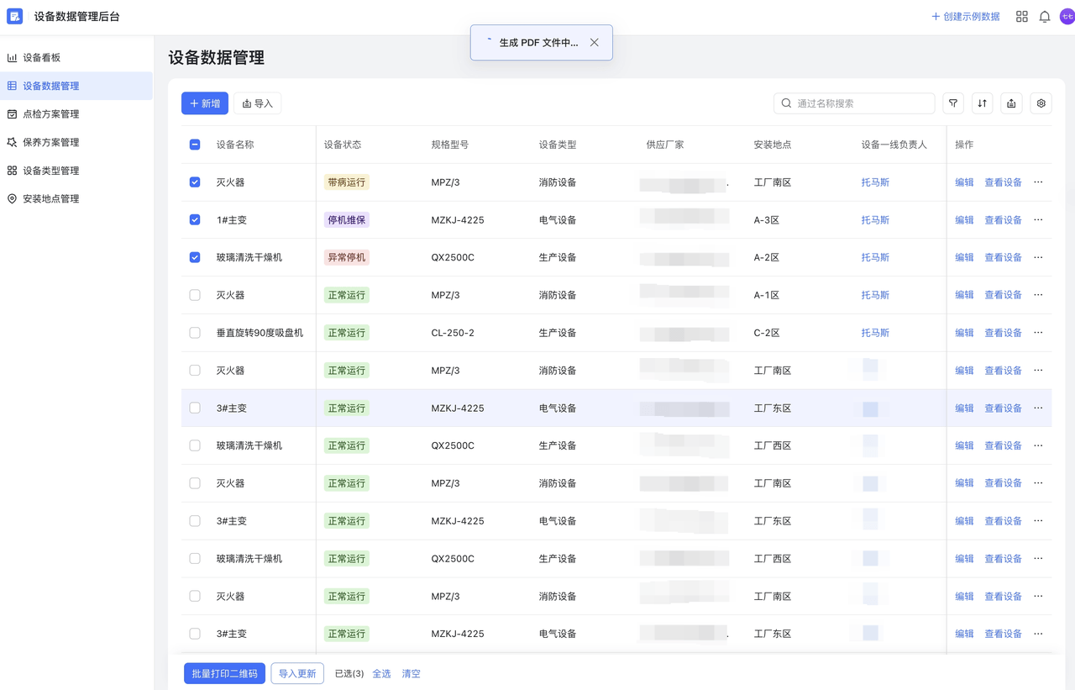Open the sort icon in table toolbar
Viewport: 1075px width, 690px height.
(x=982, y=103)
